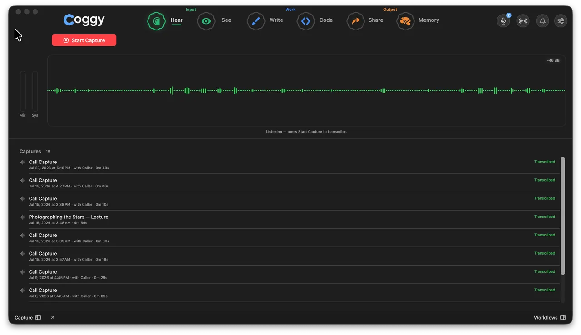Click the Start Capture button

click(x=84, y=40)
